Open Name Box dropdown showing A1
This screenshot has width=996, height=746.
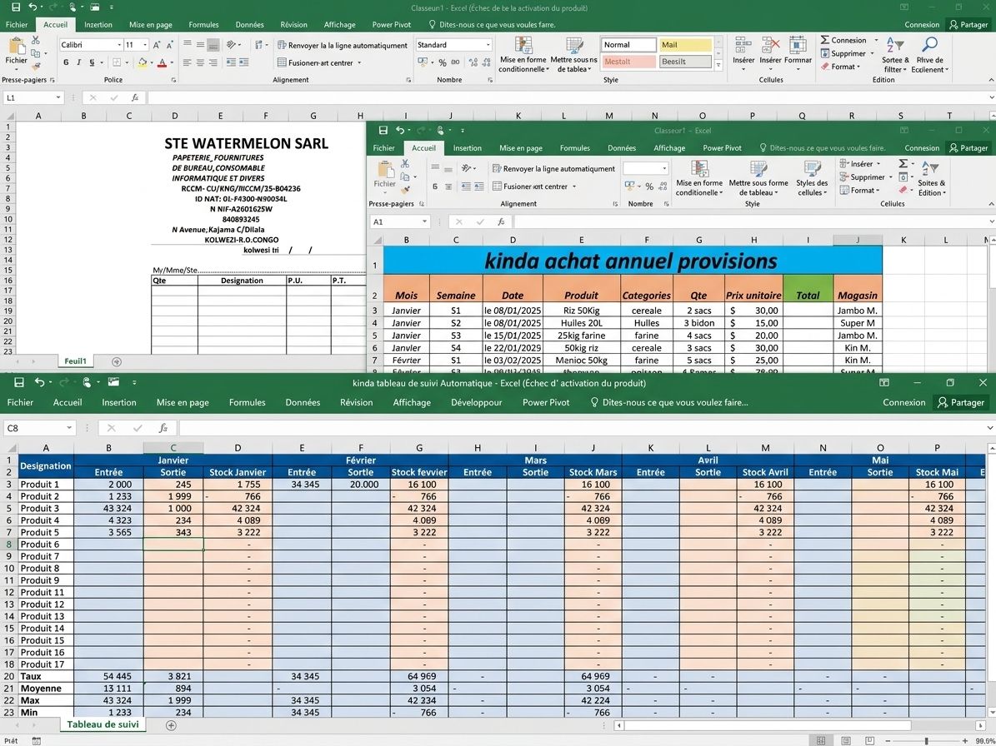click(424, 221)
